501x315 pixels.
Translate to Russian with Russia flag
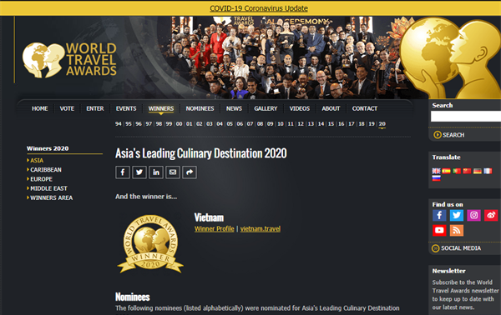click(x=436, y=178)
